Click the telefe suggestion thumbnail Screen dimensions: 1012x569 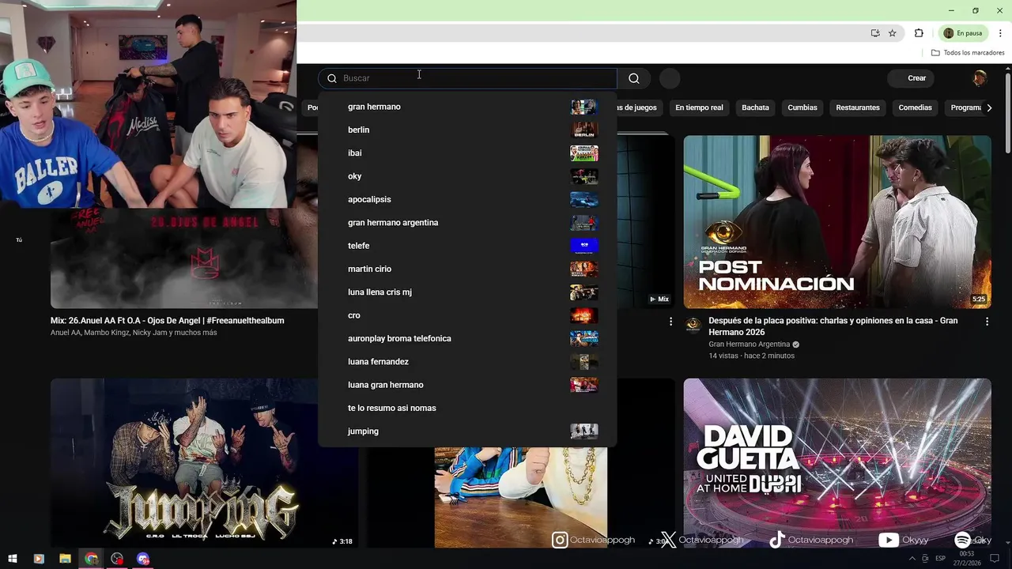pos(584,246)
